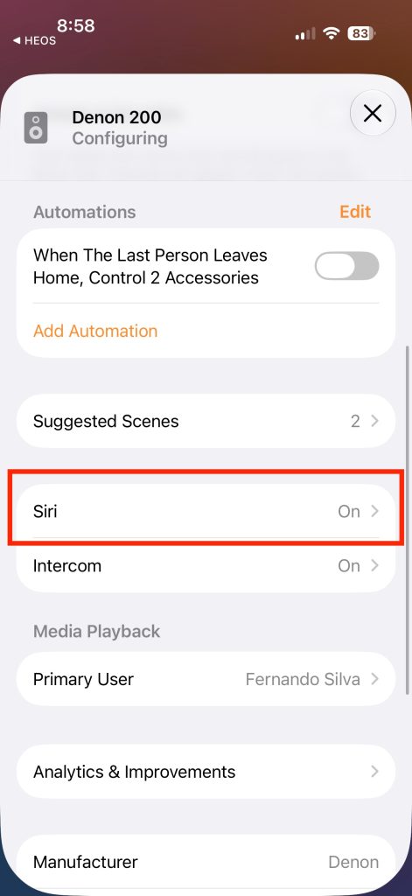Expand the Suggested Scenes chevron
This screenshot has height=896, width=412.
(375, 421)
